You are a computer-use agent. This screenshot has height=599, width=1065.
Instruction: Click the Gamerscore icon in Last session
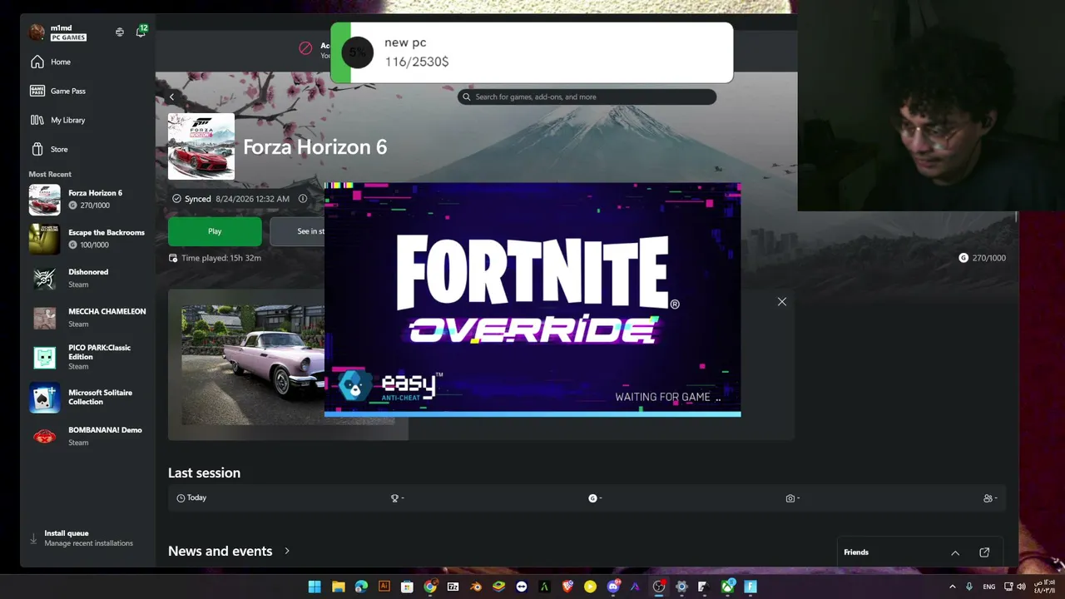point(592,498)
